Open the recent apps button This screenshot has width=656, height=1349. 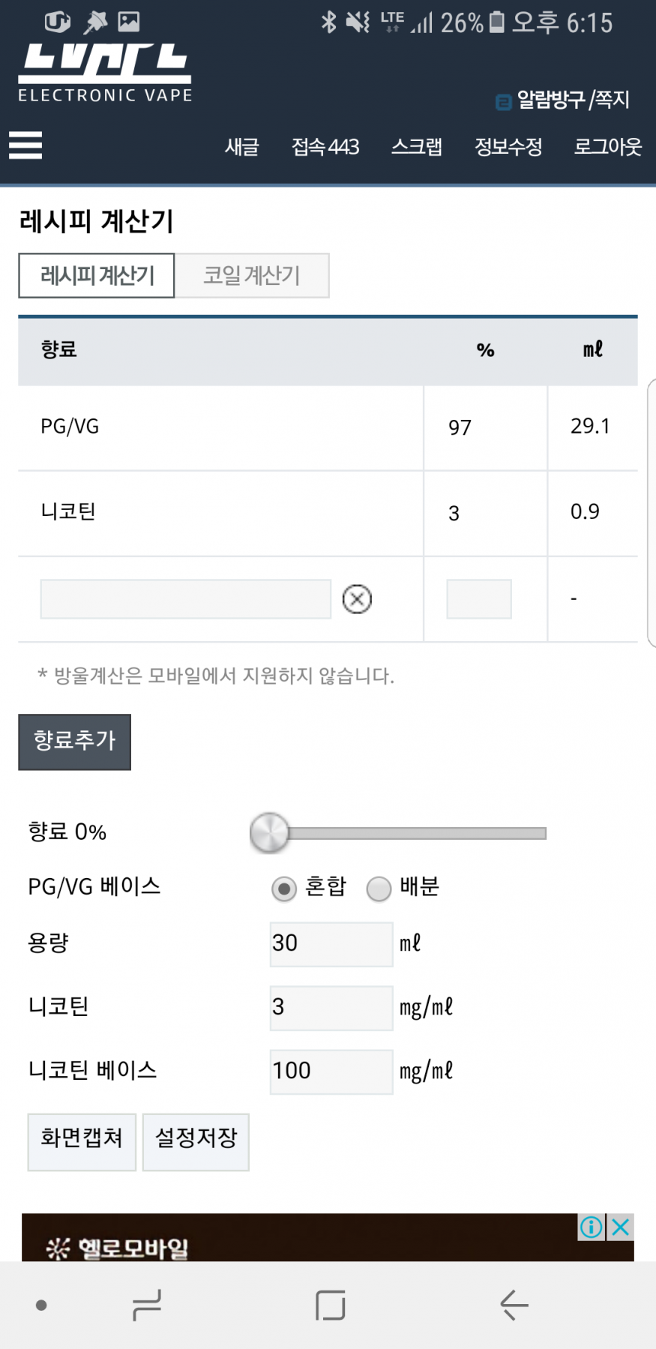147,1306
